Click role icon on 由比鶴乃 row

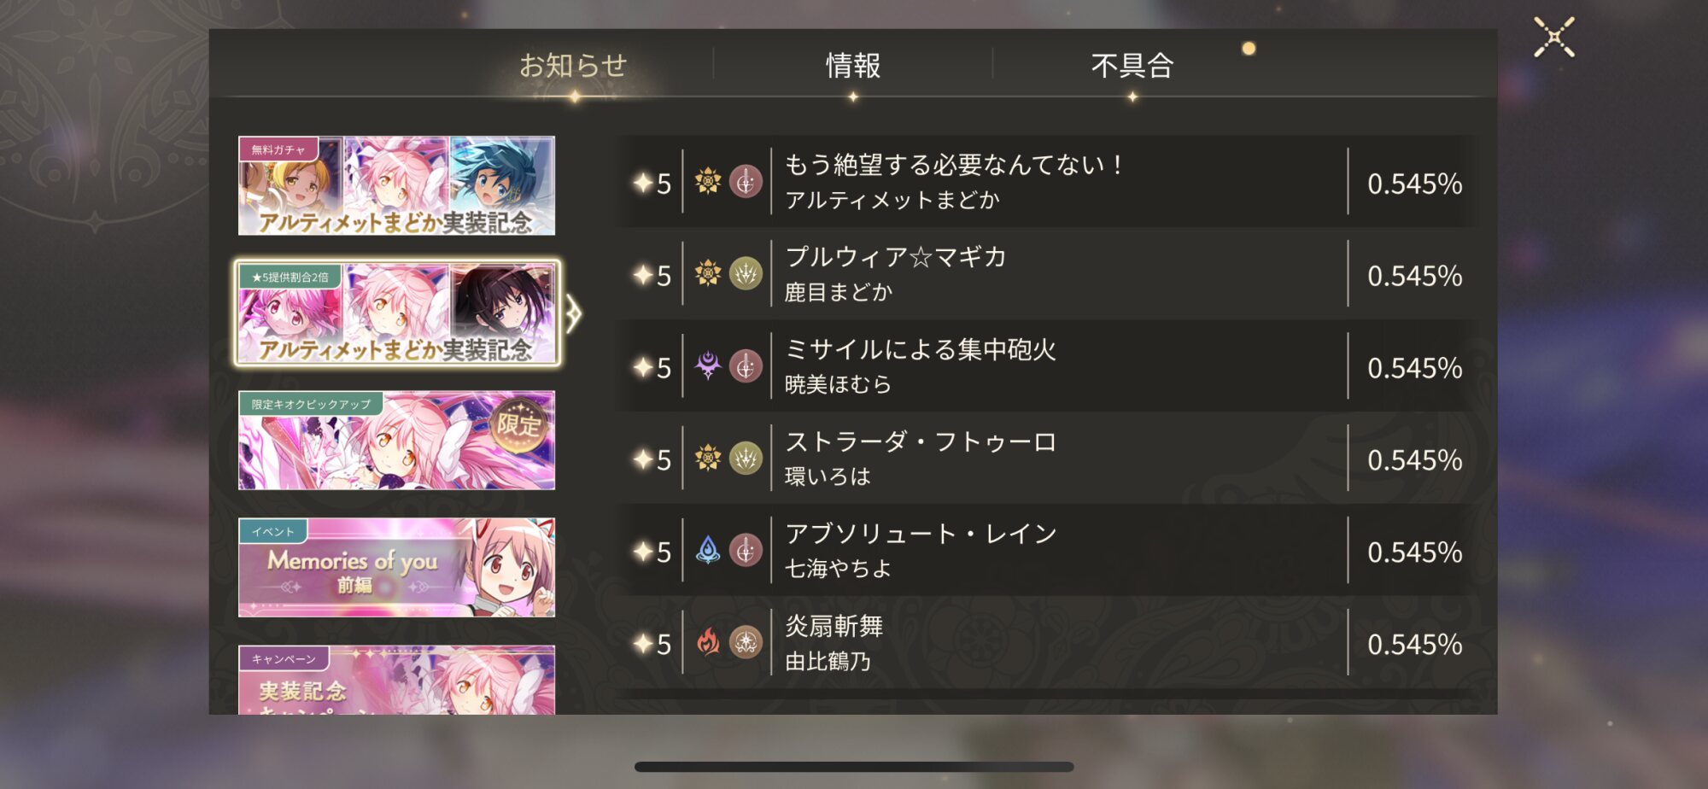[x=746, y=642]
